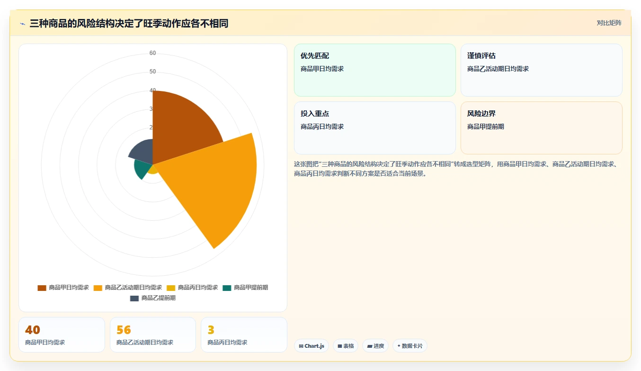Screen dimensions: 641x371
Task: Click 商品甲日均需求 text in 优先匹配 card
Action: (322, 69)
